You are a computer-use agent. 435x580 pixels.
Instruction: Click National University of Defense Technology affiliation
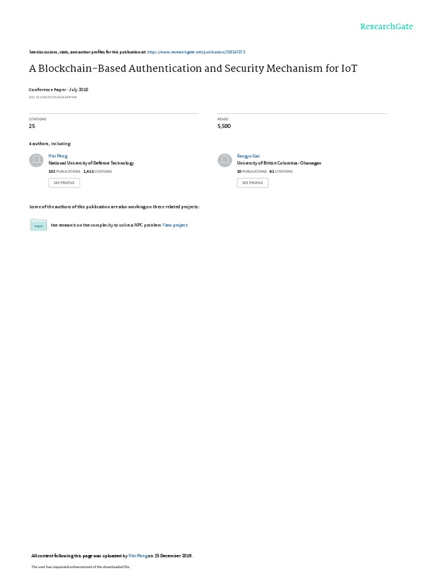pyautogui.click(x=91, y=163)
